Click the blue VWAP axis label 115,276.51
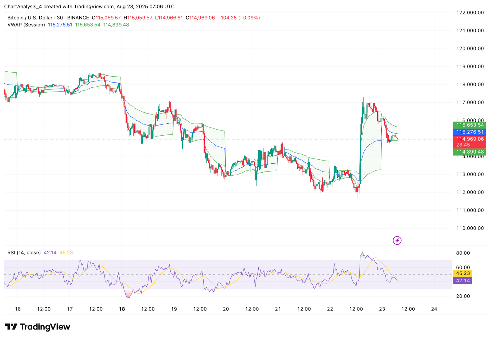This screenshot has height=339, width=492. tap(469, 132)
